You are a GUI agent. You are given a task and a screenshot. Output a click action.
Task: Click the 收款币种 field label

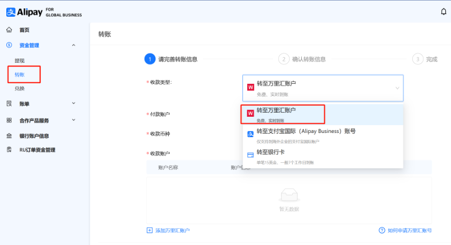click(160, 133)
